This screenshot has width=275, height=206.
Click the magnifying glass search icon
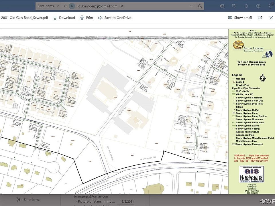click(x=200, y=6)
